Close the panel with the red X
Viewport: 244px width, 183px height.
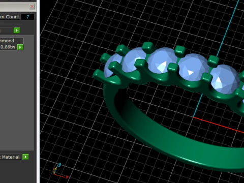tap(32, 7)
